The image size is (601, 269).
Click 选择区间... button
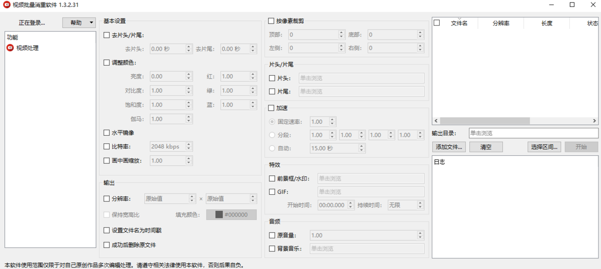pyautogui.click(x=544, y=147)
